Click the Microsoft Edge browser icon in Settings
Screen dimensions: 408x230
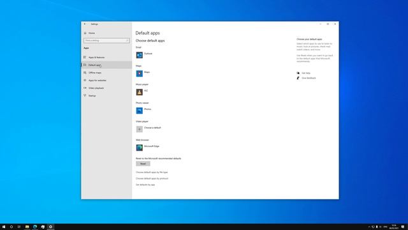click(x=139, y=148)
